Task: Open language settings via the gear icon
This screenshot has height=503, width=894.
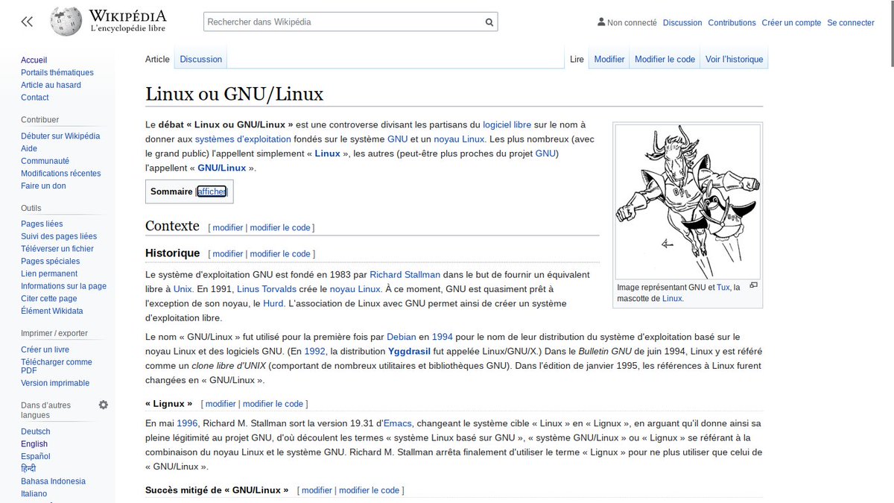Action: coord(103,405)
